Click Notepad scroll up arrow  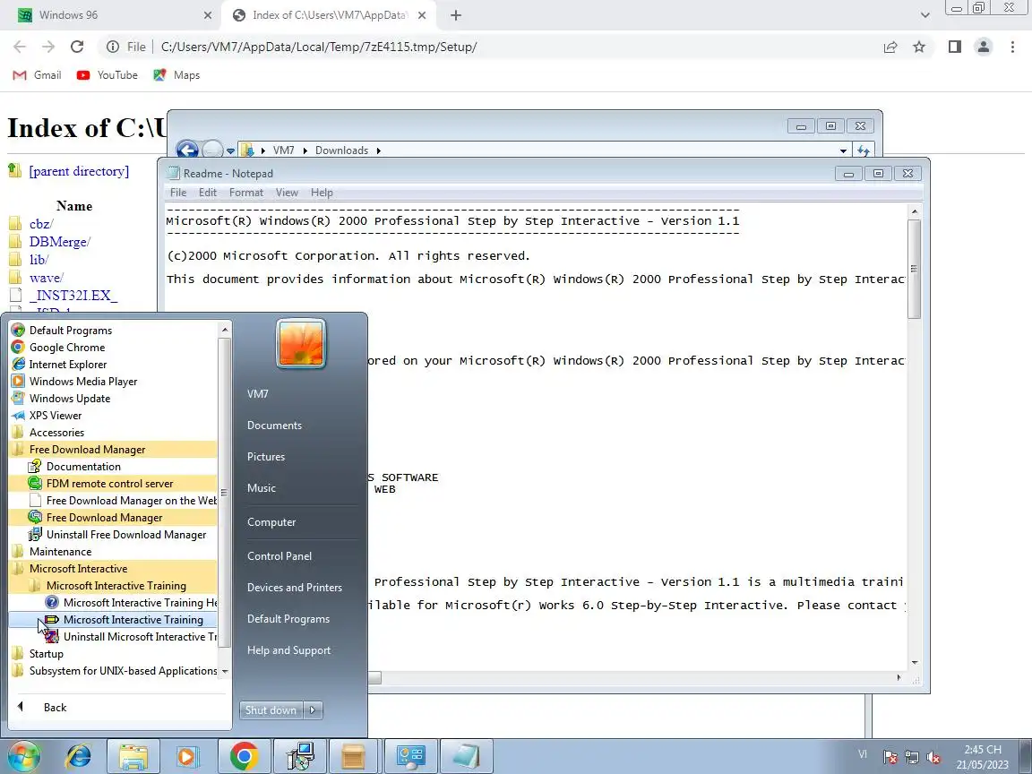914,211
